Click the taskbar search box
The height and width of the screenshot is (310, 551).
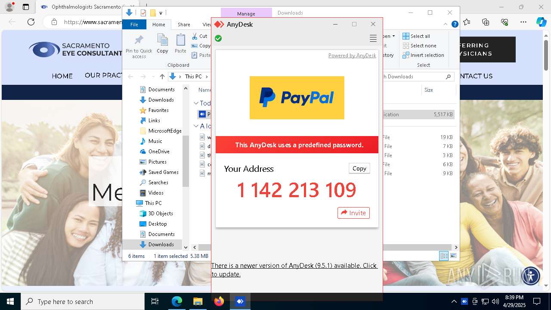pyautogui.click(x=83, y=301)
